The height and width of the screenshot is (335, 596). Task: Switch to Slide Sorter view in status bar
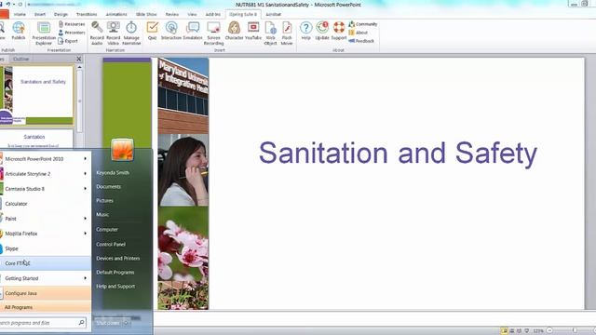pos(511,331)
